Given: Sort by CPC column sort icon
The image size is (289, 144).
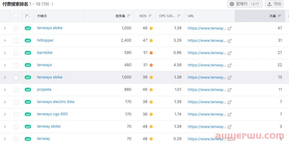Looking at the screenshot, I should (x=179, y=16).
